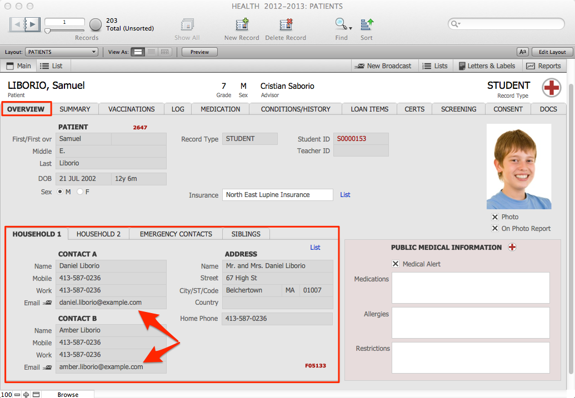The width and height of the screenshot is (575, 398).
Task: Open the EMERGENCY CONTACTS tab
Action: click(176, 234)
